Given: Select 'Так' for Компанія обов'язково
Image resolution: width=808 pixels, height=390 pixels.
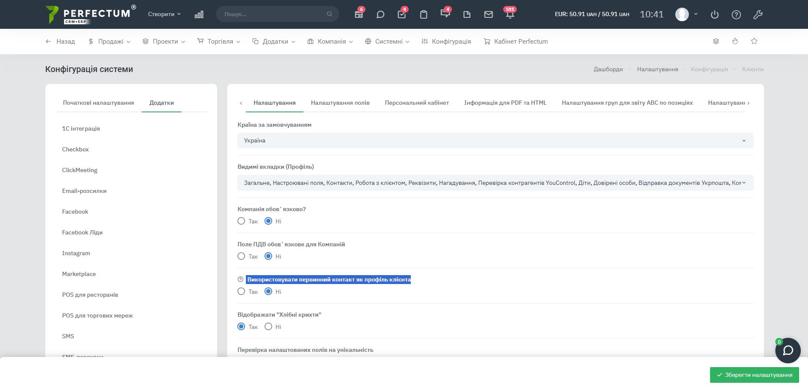Looking at the screenshot, I should (241, 221).
